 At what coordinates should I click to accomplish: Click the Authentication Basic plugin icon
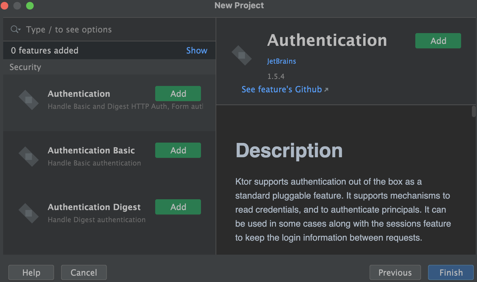pos(29,157)
